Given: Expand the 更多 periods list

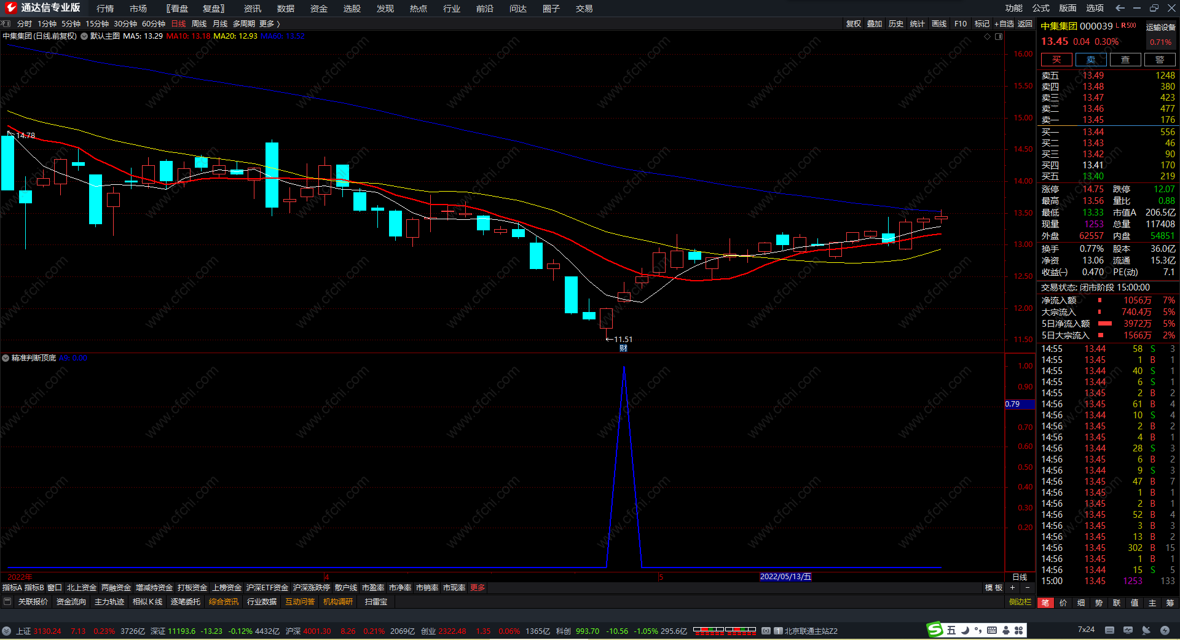Looking at the screenshot, I should point(269,24).
